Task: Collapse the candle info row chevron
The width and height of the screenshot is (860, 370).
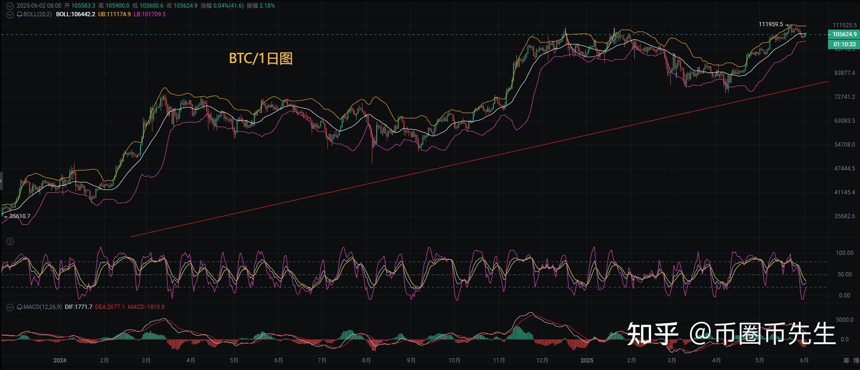Action: (10, 6)
